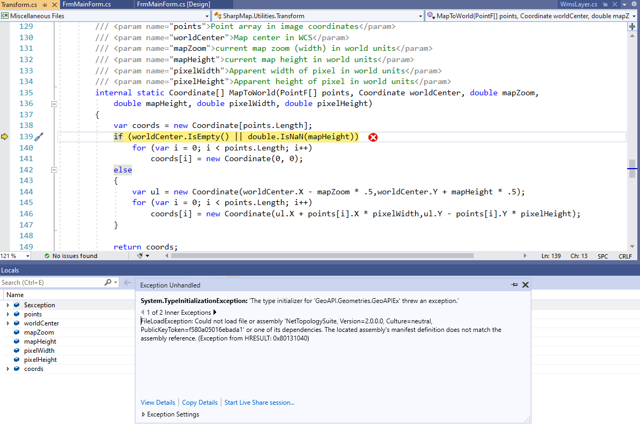Click the red error icon beside line 139
The height and width of the screenshot is (447, 640).
point(373,137)
